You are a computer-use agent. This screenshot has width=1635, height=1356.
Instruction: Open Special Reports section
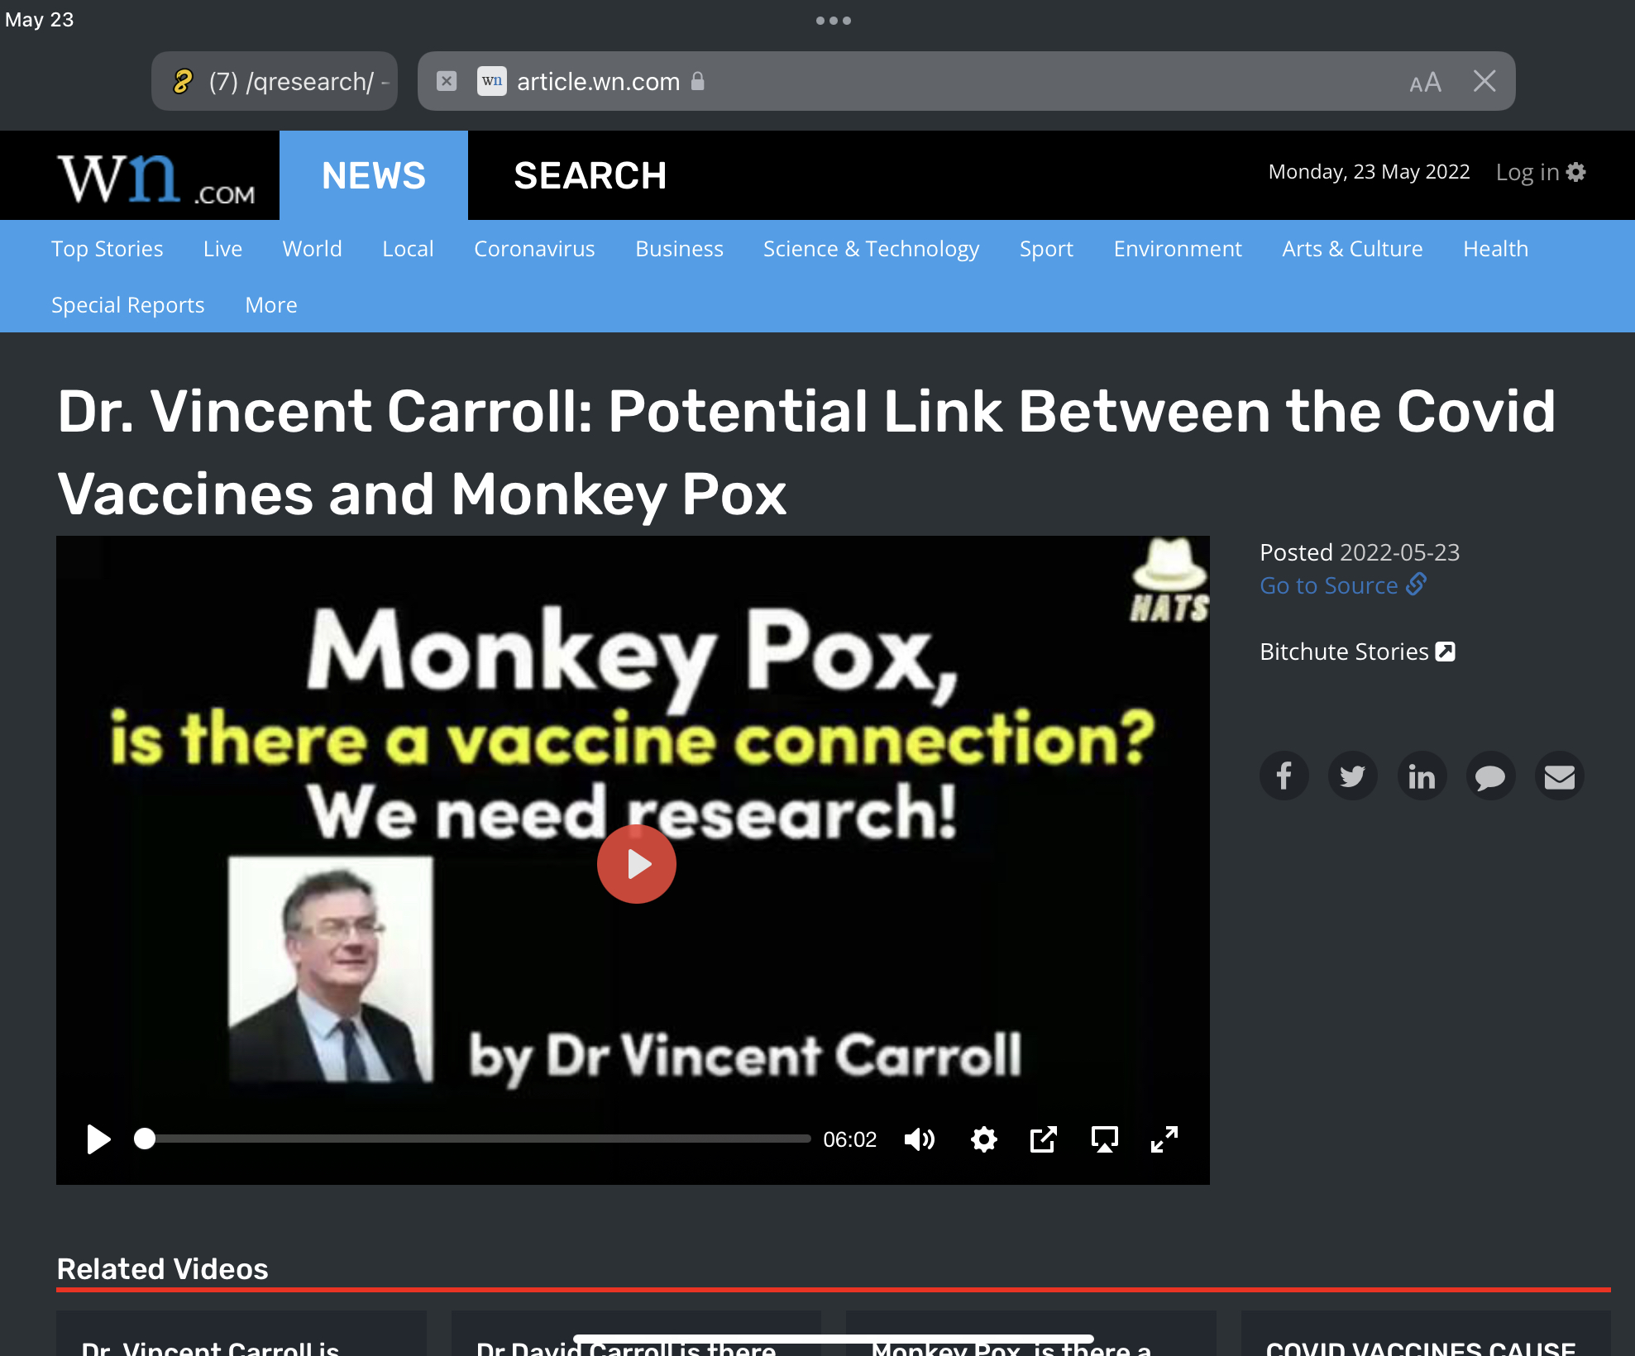(x=128, y=305)
